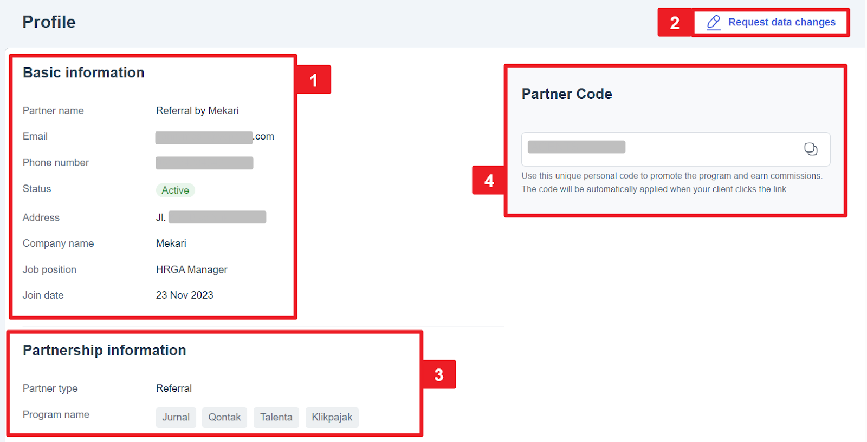Click the HRGA Manager job position value
This screenshot has width=867, height=442.
[191, 269]
